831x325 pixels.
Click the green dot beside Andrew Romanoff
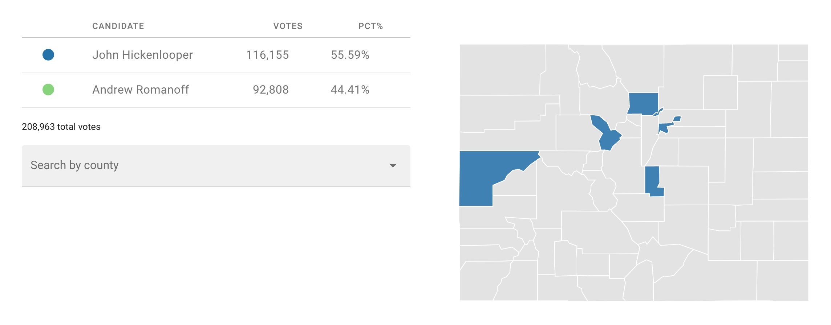coord(48,90)
